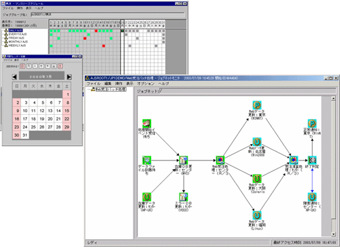This screenshot has width=340, height=248.
Task: Open ヘルプ menu in Monthly Schedule window
Action: [x=39, y=8]
